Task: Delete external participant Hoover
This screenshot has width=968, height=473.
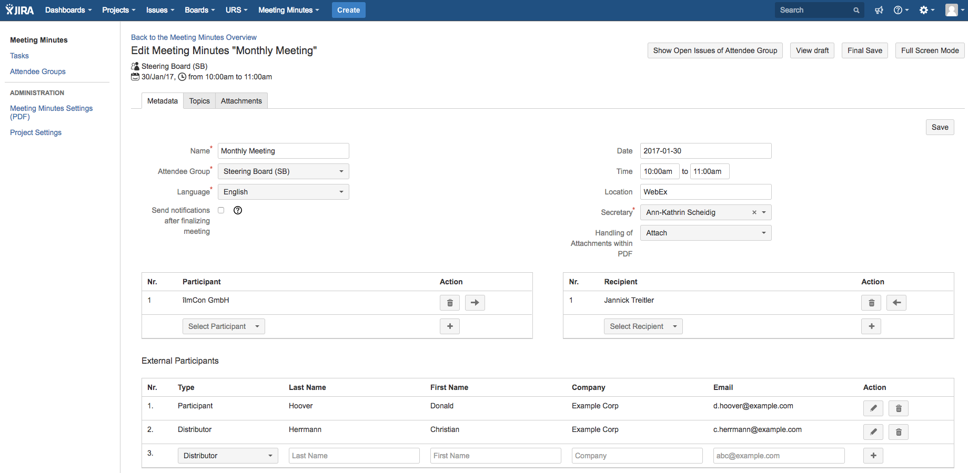Action: [x=899, y=408]
